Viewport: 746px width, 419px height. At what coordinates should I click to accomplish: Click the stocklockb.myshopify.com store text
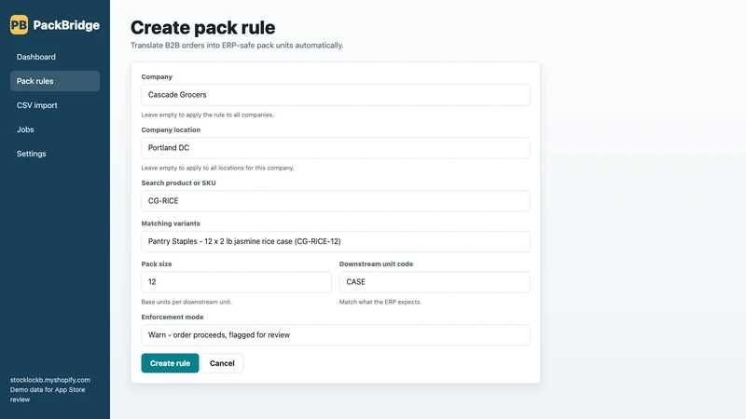(x=50, y=380)
